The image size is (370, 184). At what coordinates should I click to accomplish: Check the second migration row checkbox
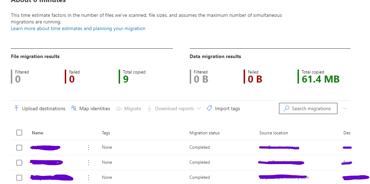[x=19, y=163]
